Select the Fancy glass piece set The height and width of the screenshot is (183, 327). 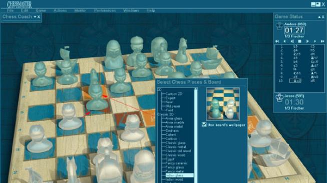[x=175, y=167]
